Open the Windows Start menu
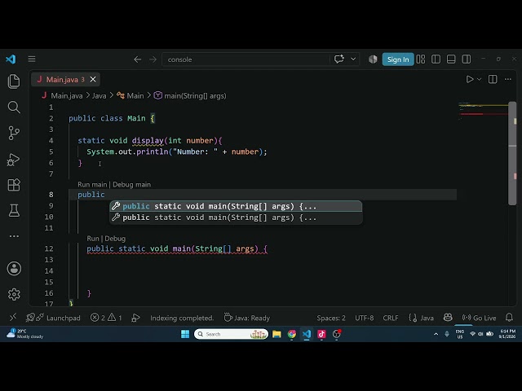Screen dimensions: 522x391 tap(185, 334)
